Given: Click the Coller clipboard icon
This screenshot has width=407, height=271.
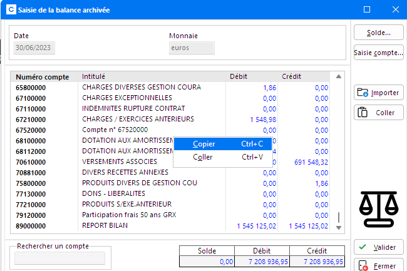Looking at the screenshot, I should coord(363,113).
